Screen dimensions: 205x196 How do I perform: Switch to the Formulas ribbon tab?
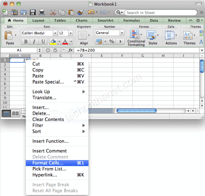coord(131,20)
